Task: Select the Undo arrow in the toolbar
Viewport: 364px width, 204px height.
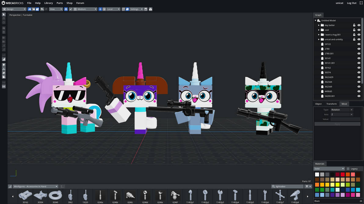Action: pyautogui.click(x=42, y=9)
